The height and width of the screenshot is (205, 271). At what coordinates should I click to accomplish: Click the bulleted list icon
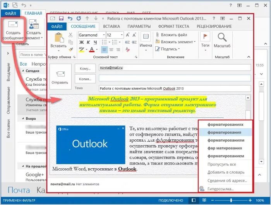tap(104, 42)
